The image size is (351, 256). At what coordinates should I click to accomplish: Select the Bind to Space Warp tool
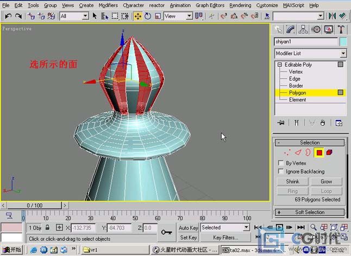click(51, 16)
